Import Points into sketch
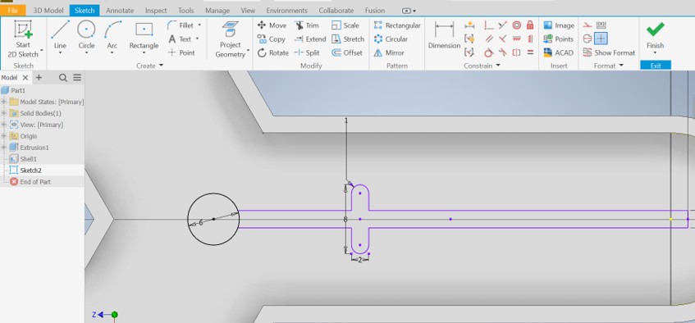 [559, 39]
